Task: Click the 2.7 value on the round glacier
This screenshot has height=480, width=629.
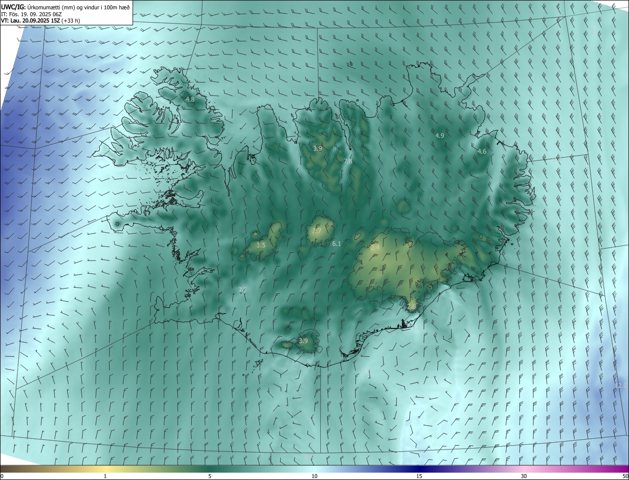Action: coord(317,231)
